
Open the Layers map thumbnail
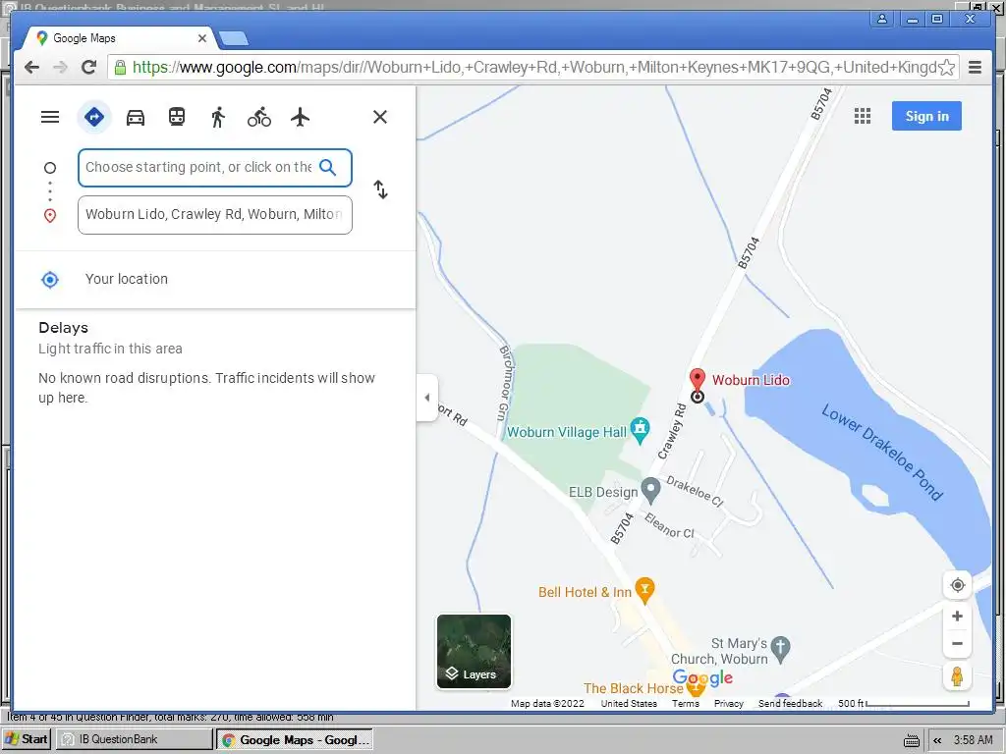click(475, 652)
